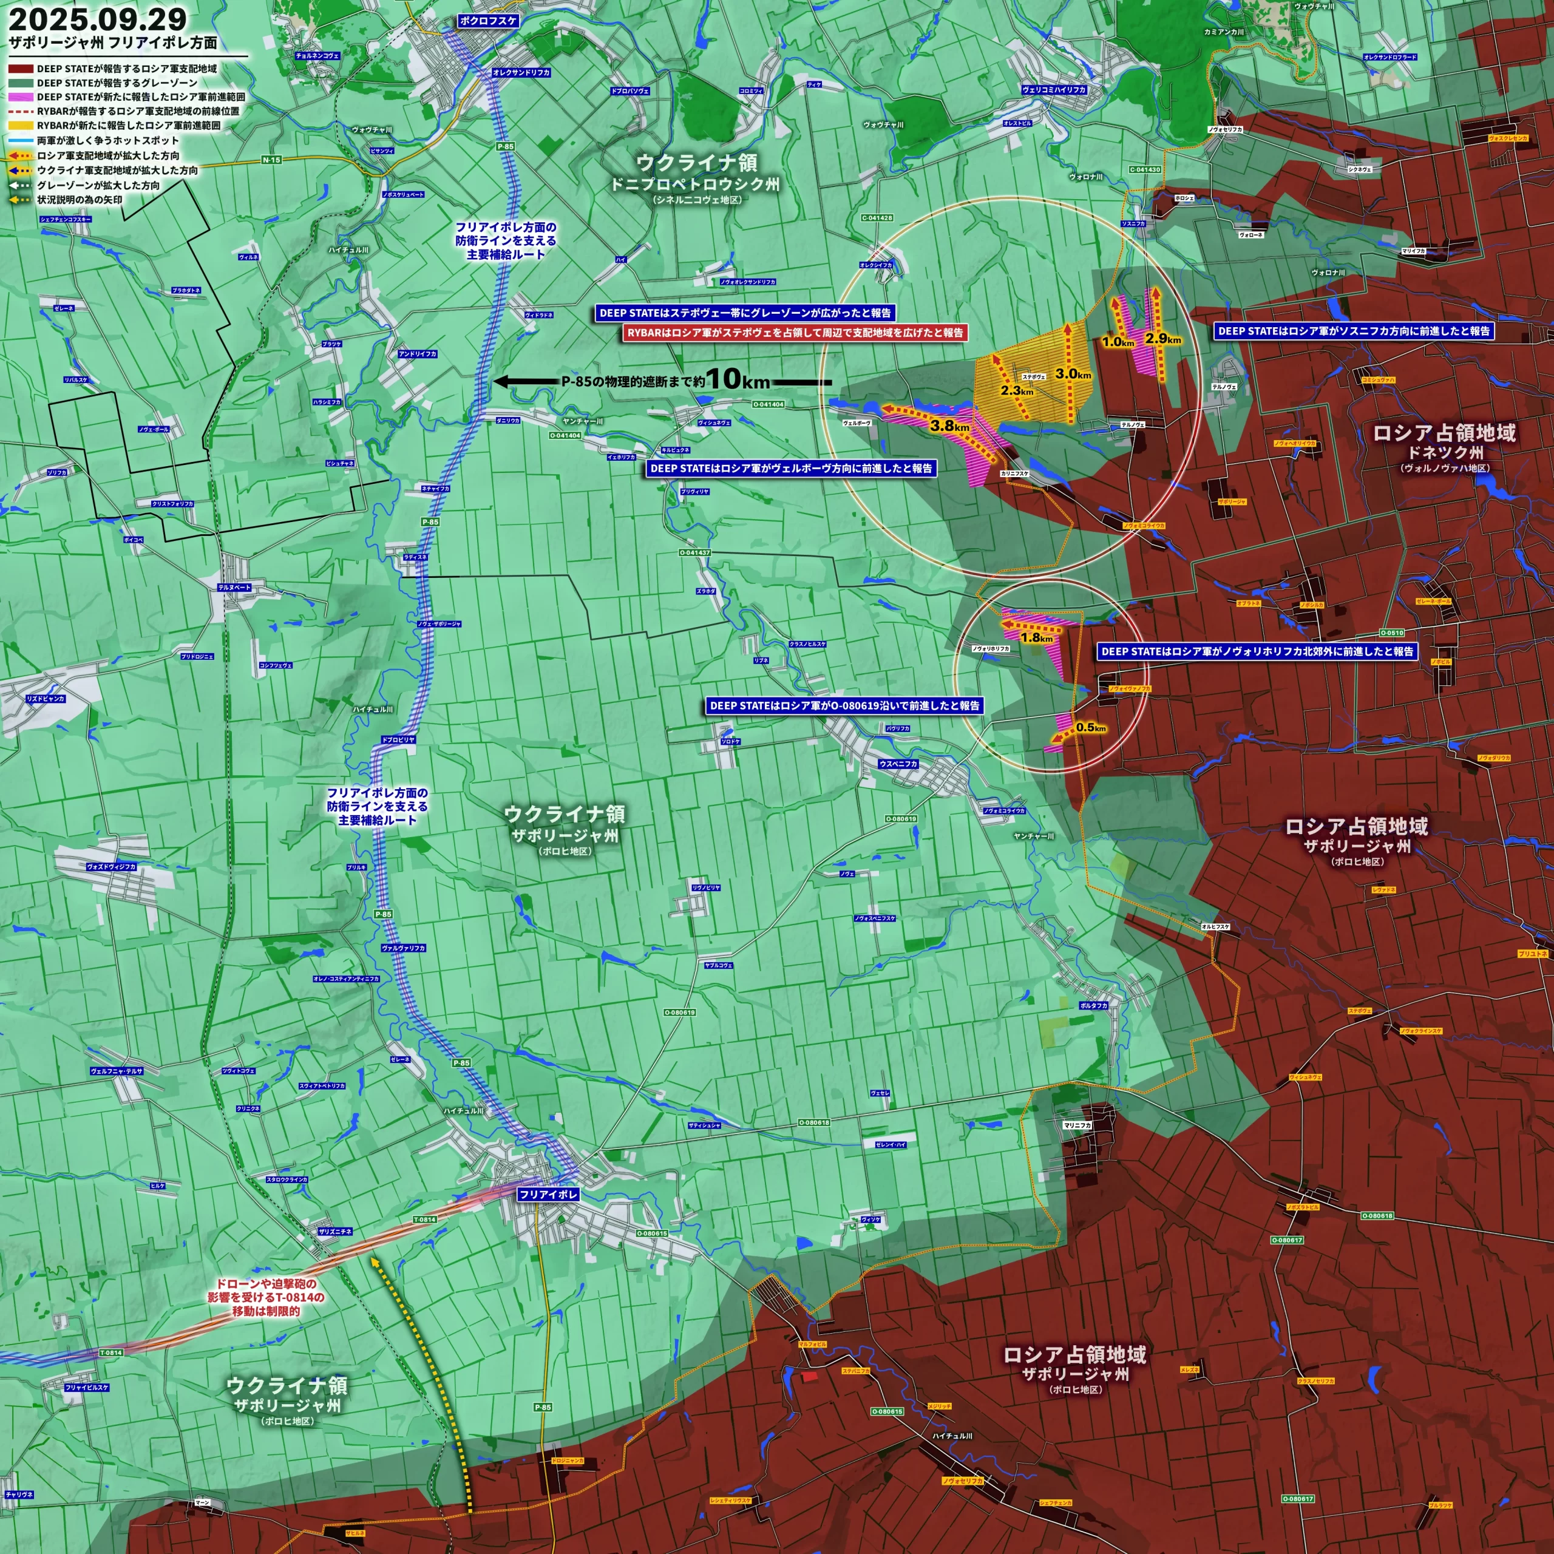The width and height of the screenshot is (1554, 1554).
Task: Click the yellow explanatory arrow legend icon
Action: point(20,200)
